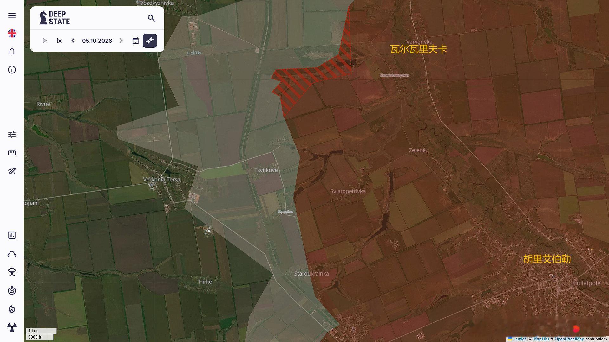Show the weather cloud layer

[x=12, y=254]
